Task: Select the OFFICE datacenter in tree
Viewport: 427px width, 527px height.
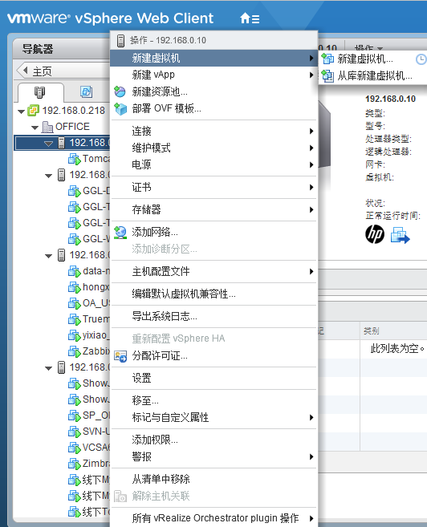Action: pos(72,127)
